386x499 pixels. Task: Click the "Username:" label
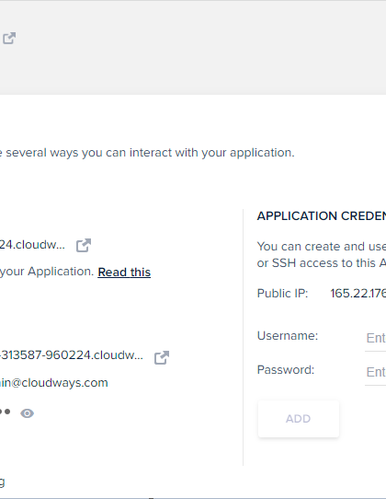(288, 336)
